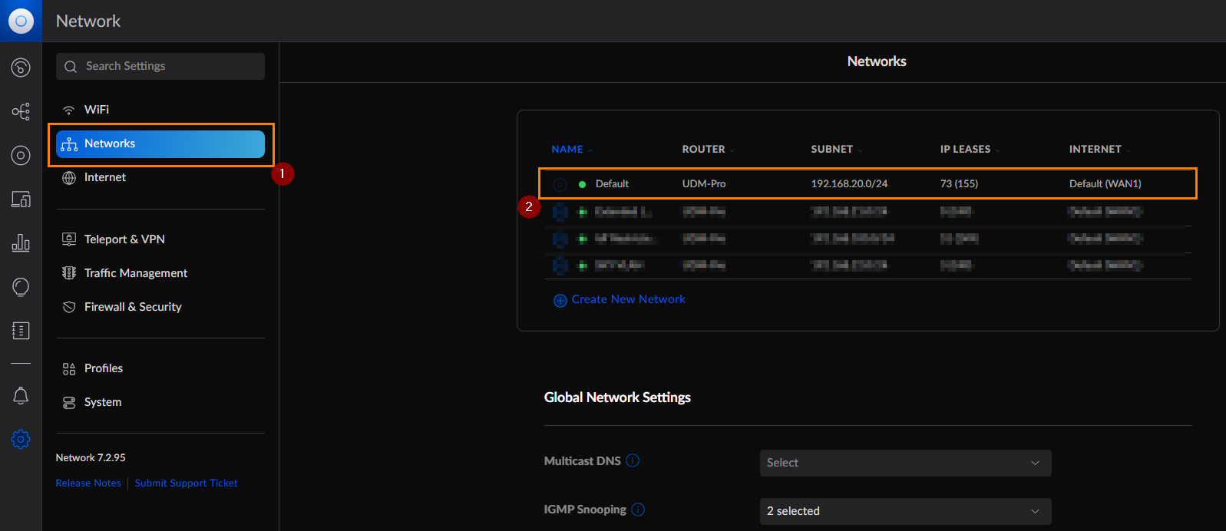This screenshot has height=531, width=1226.
Task: Click the System toggle icon
Action: coord(69,402)
